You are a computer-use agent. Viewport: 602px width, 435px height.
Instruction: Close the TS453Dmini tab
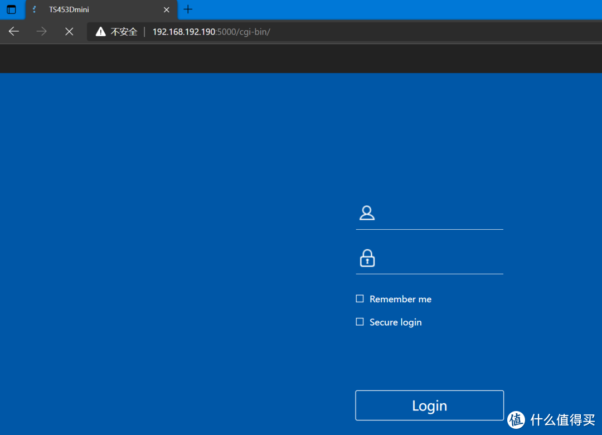(166, 9)
